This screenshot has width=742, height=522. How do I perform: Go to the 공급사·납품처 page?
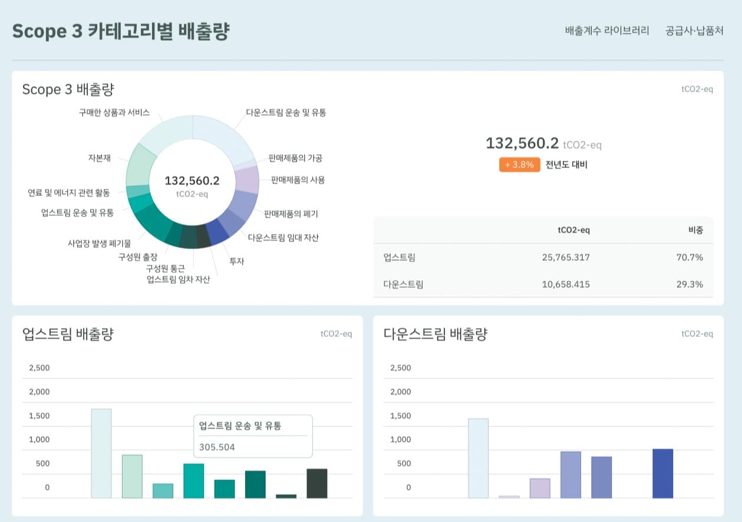tap(694, 31)
